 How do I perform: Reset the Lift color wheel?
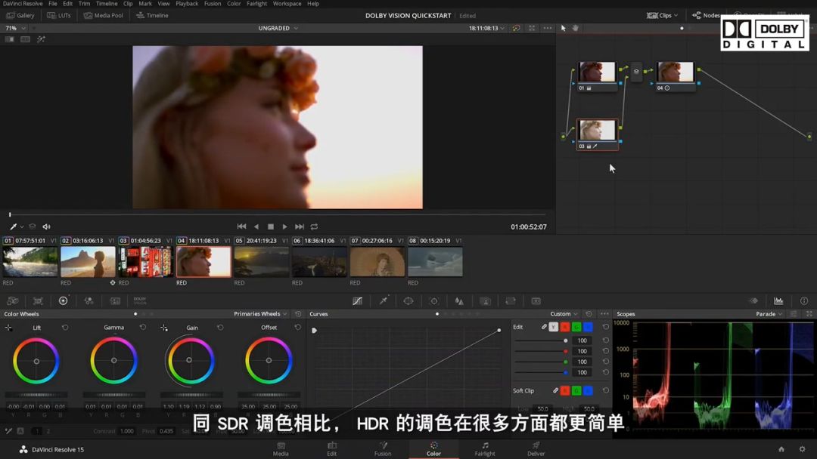65,328
